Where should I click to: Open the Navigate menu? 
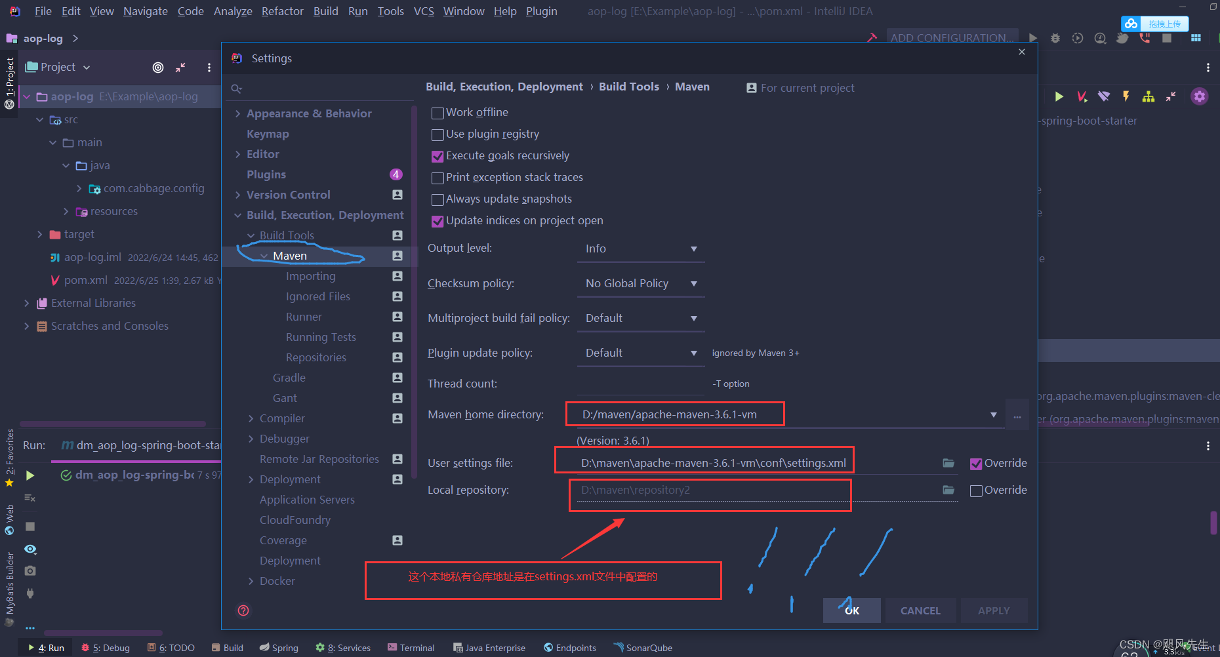click(x=145, y=11)
